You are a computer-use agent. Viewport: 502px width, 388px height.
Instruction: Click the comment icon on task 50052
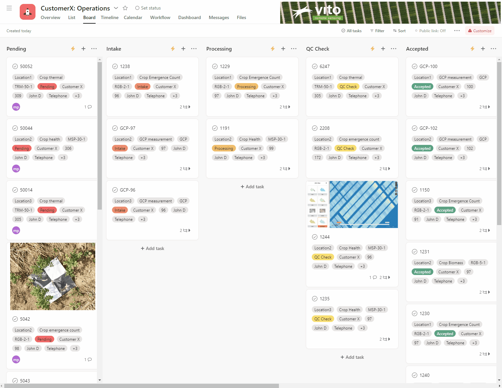tap(89, 107)
